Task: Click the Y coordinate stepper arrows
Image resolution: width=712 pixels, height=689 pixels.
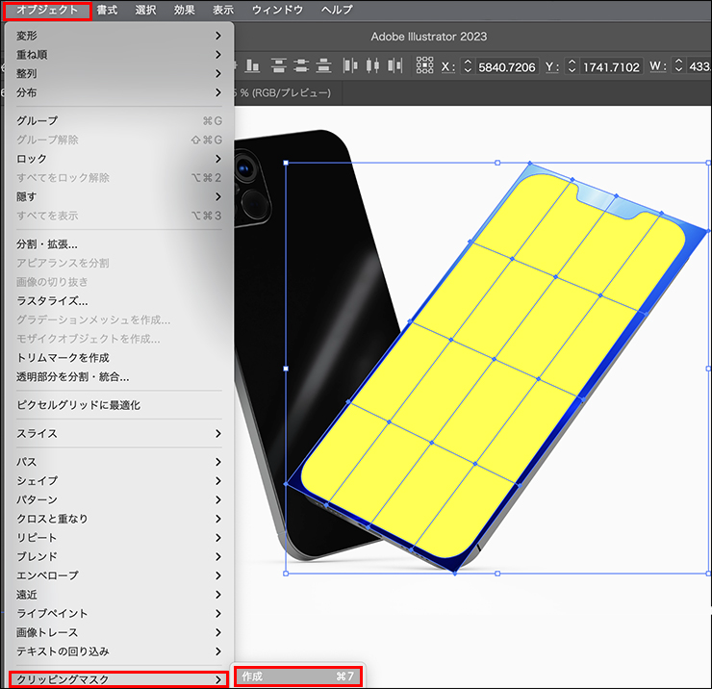Action: point(572,66)
